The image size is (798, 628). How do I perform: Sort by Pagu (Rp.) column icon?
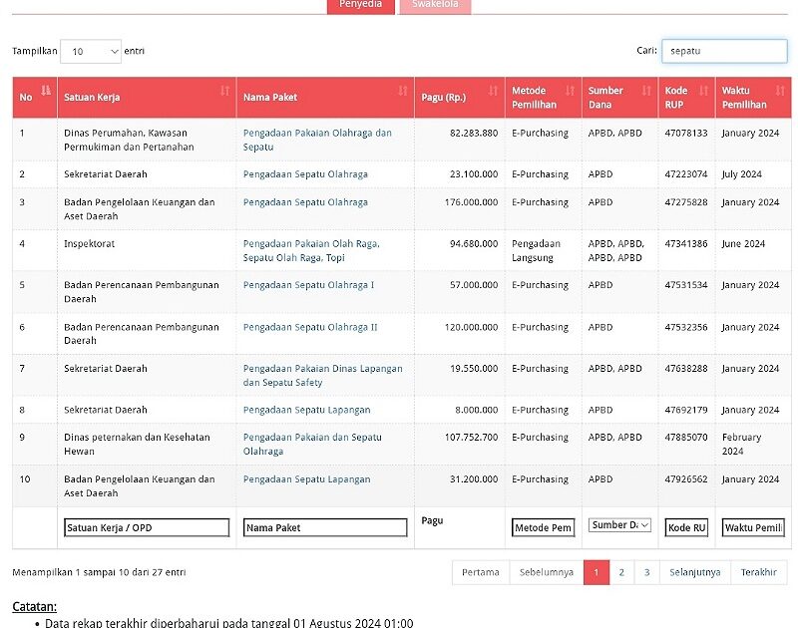[x=493, y=91]
